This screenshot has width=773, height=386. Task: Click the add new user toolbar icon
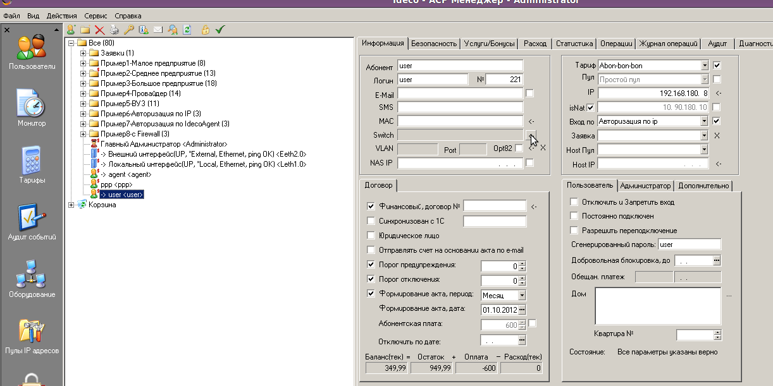[71, 30]
